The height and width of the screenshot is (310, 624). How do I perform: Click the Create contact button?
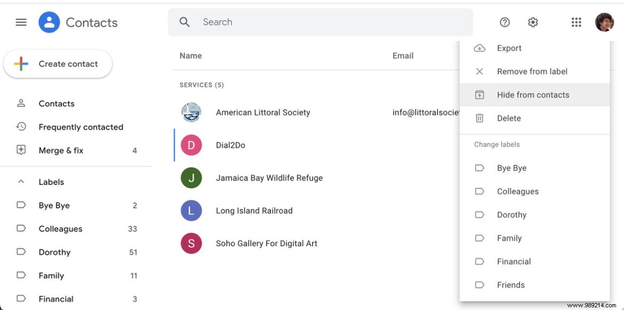coord(58,63)
